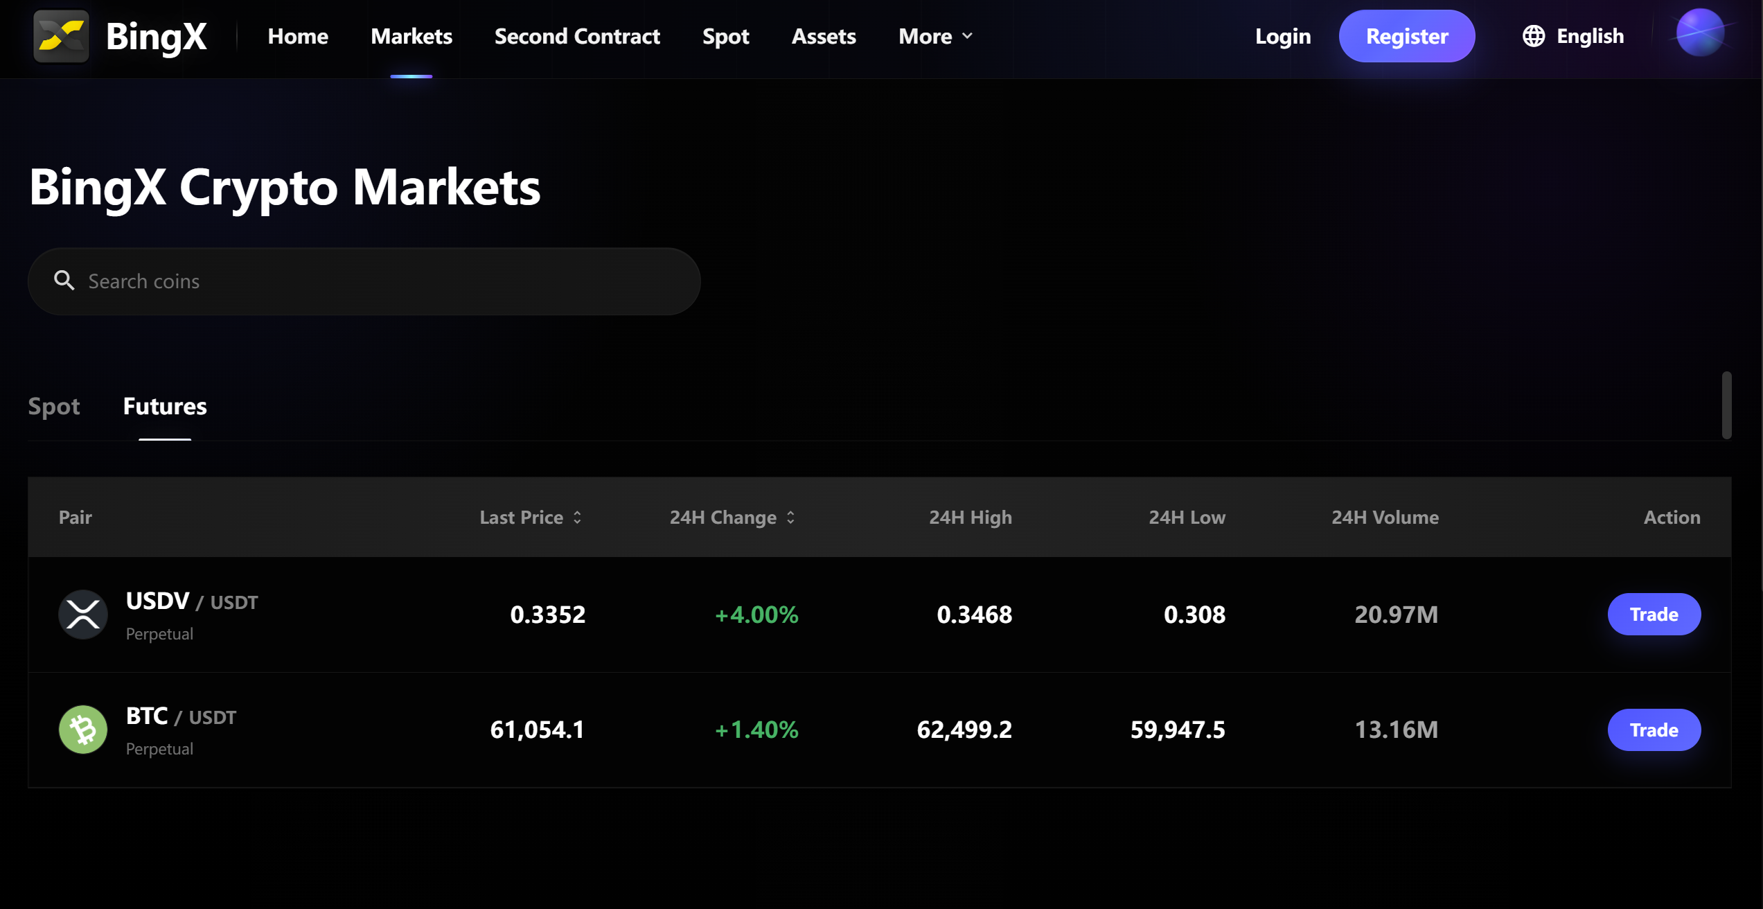Click the Action column header

click(x=1672, y=518)
